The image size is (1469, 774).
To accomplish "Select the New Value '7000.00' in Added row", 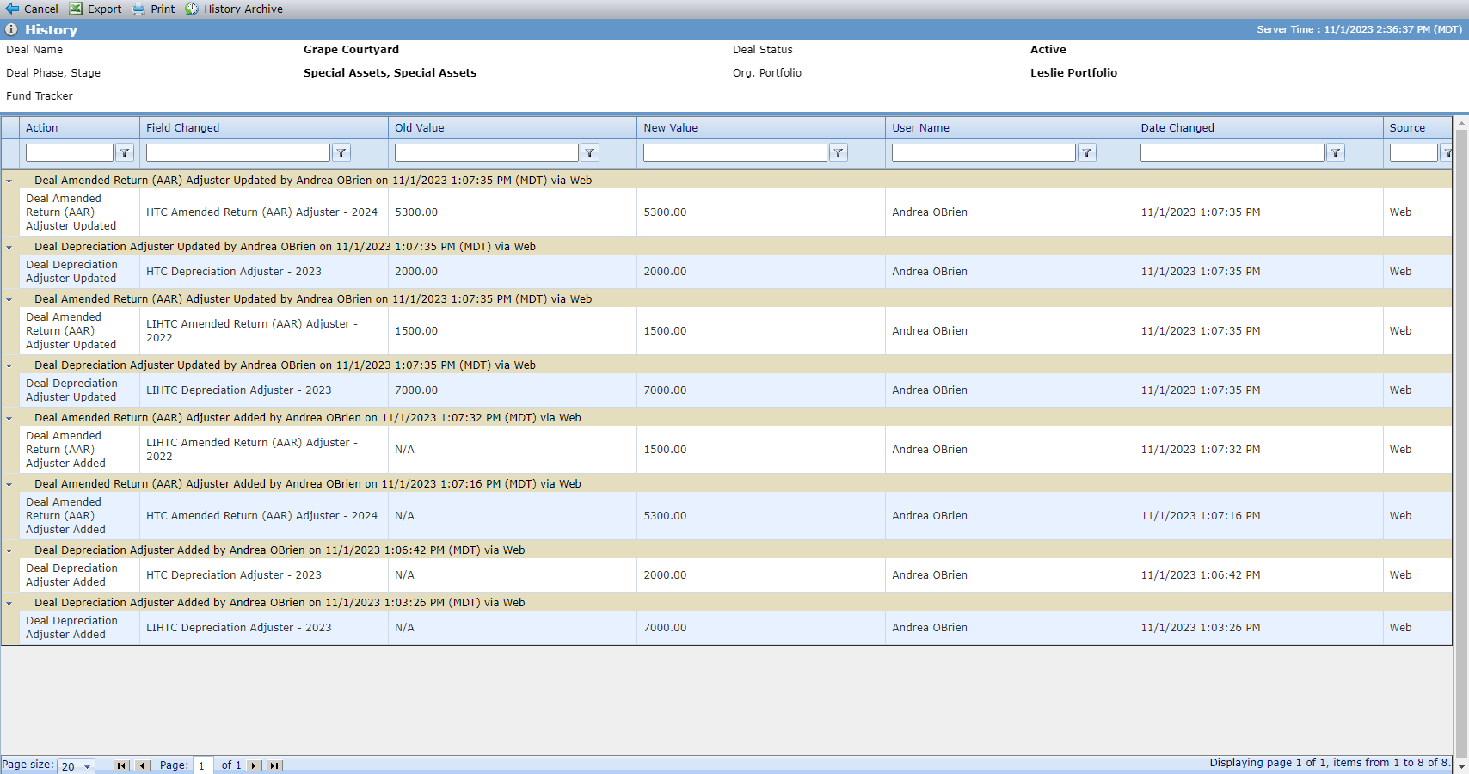I will (760, 628).
